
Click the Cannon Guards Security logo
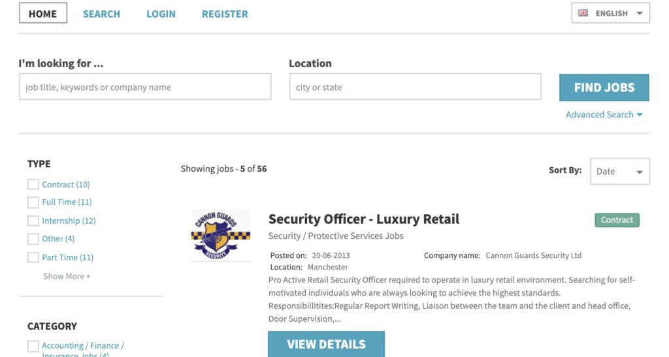point(220,236)
